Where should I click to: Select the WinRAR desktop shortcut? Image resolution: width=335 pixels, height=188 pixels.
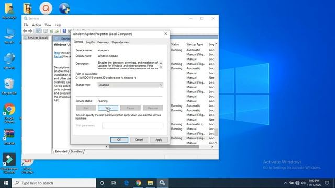coord(9,137)
